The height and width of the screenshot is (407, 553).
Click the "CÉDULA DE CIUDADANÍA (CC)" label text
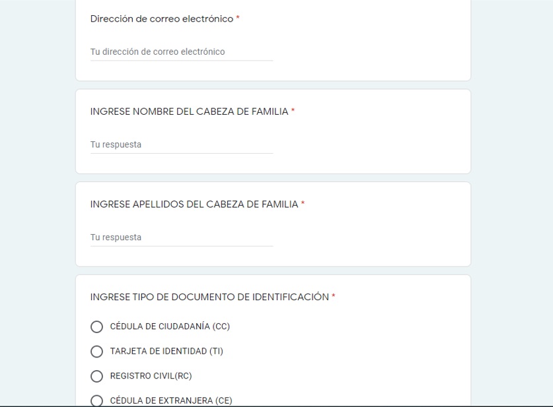tap(170, 327)
